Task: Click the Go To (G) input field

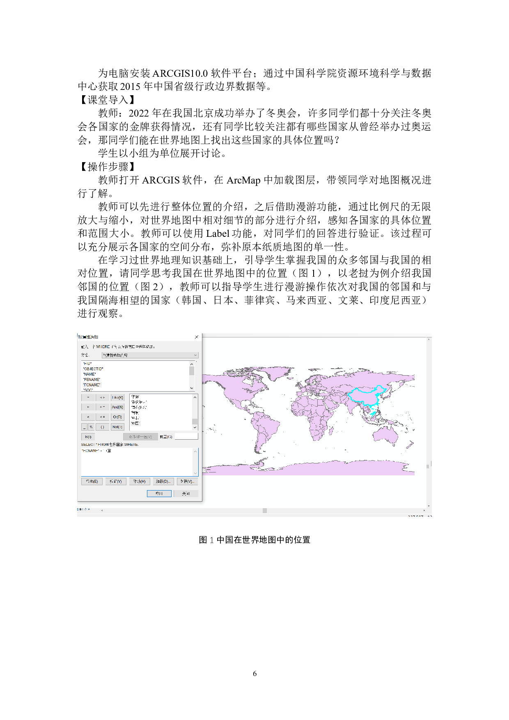Action: [186, 436]
